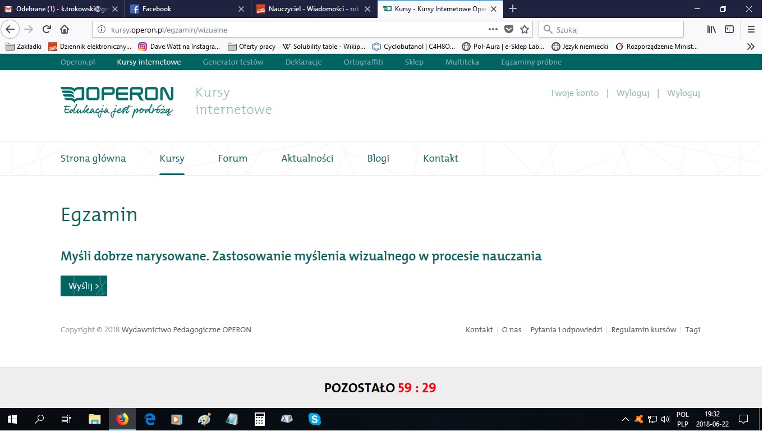Screen dimensions: 763x431
Task: Show more bookmarks with the chevron
Action: coord(751,47)
